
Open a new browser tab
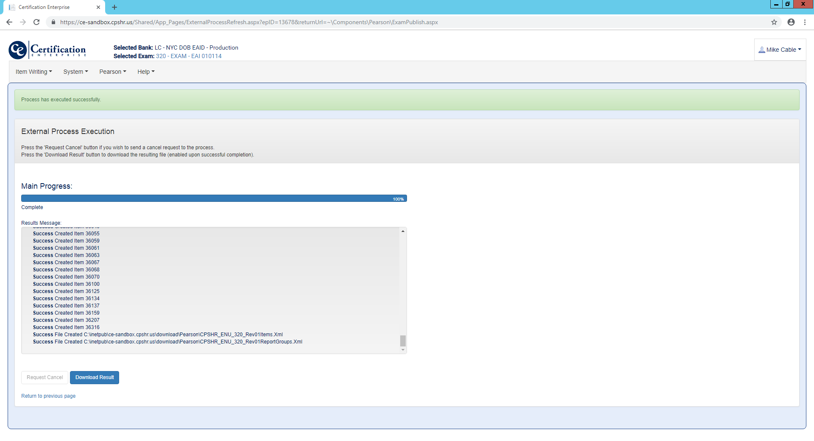coord(114,7)
